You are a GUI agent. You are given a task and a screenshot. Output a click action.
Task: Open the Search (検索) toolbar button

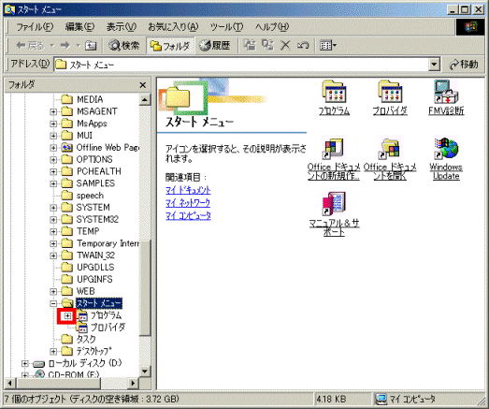click(123, 46)
